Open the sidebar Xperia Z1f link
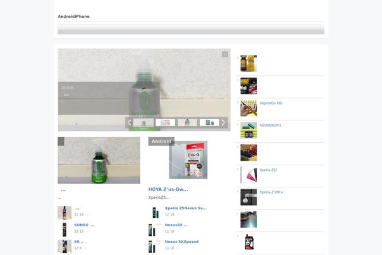The width and height of the screenshot is (382, 255). [268, 170]
